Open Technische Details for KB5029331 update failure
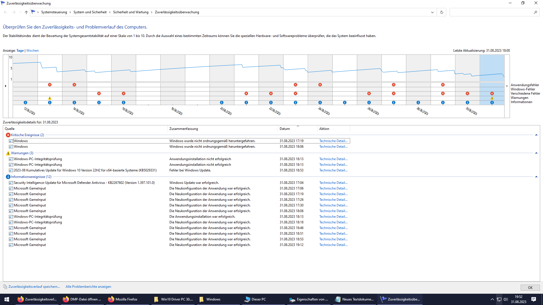The width and height of the screenshot is (543, 305). (x=333, y=170)
